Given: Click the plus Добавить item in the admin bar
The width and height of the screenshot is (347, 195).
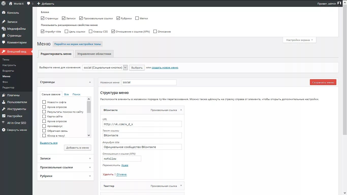Looking at the screenshot, I should [x=45, y=4].
